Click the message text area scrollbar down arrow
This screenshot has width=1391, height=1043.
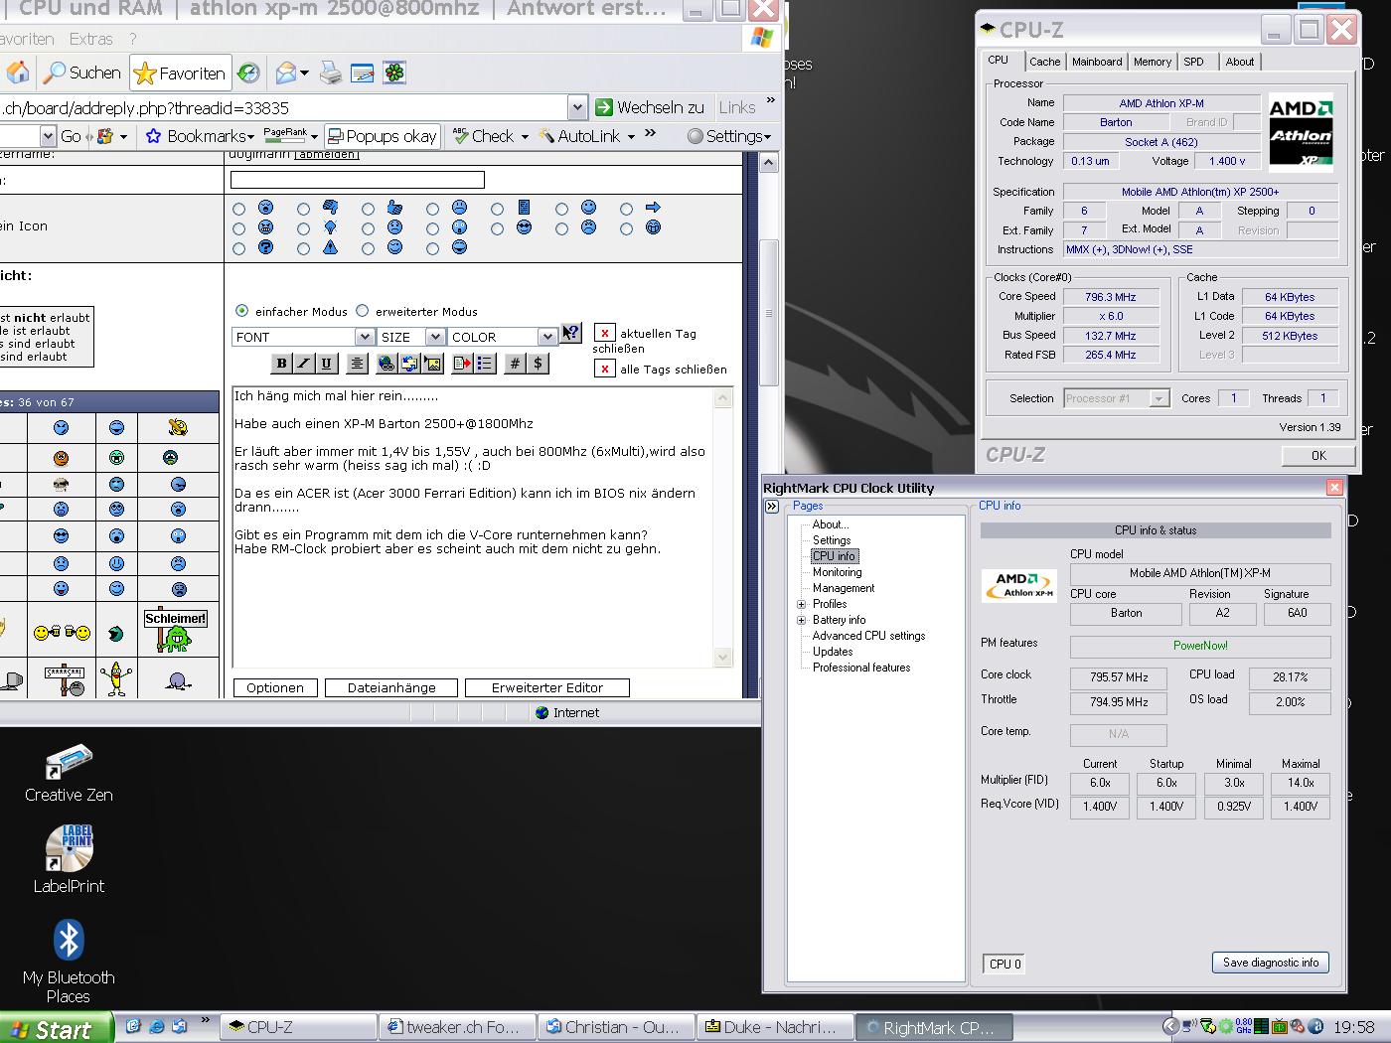722,658
